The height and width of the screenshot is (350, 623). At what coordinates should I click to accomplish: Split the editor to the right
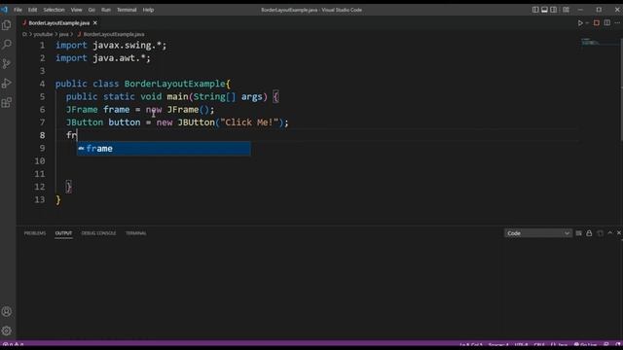607,23
